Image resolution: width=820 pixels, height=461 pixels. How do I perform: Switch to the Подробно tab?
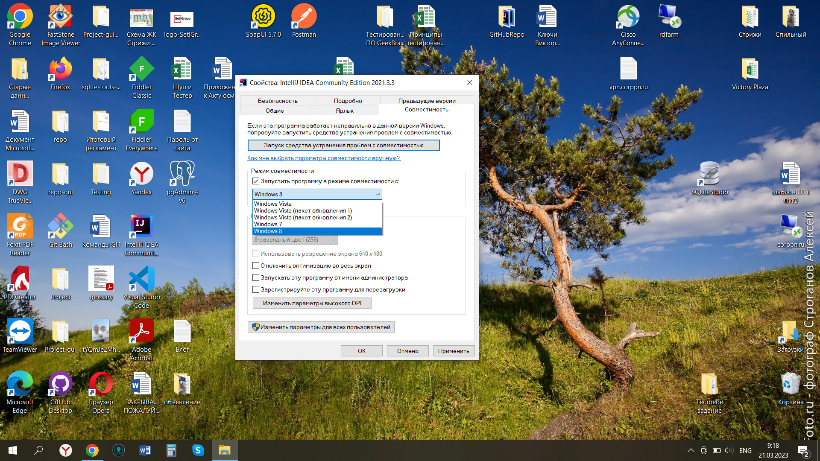point(348,101)
